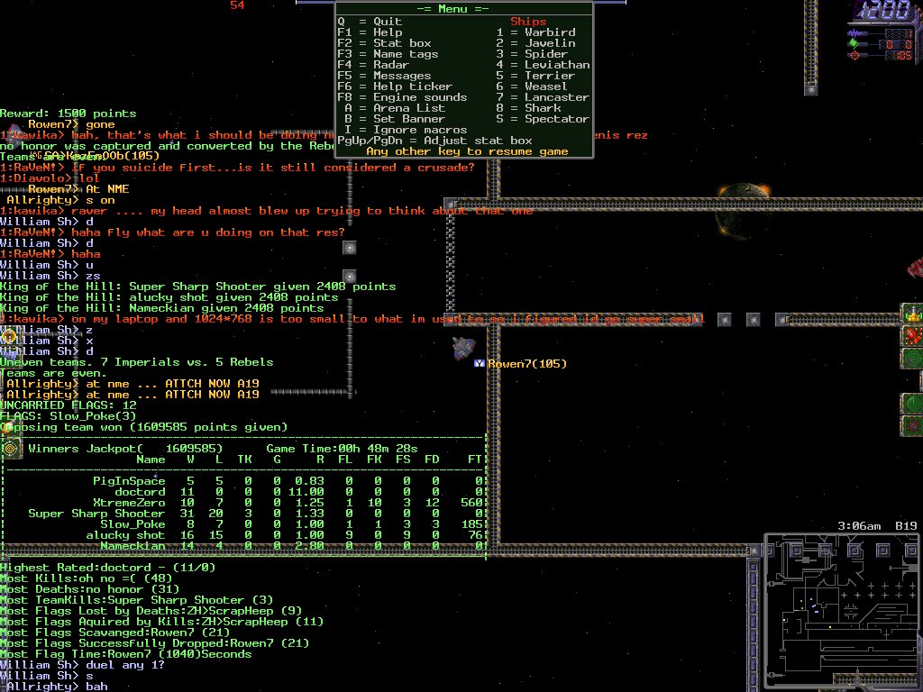
Task: Select Warbird from the Ships list
Action: pyautogui.click(x=549, y=32)
